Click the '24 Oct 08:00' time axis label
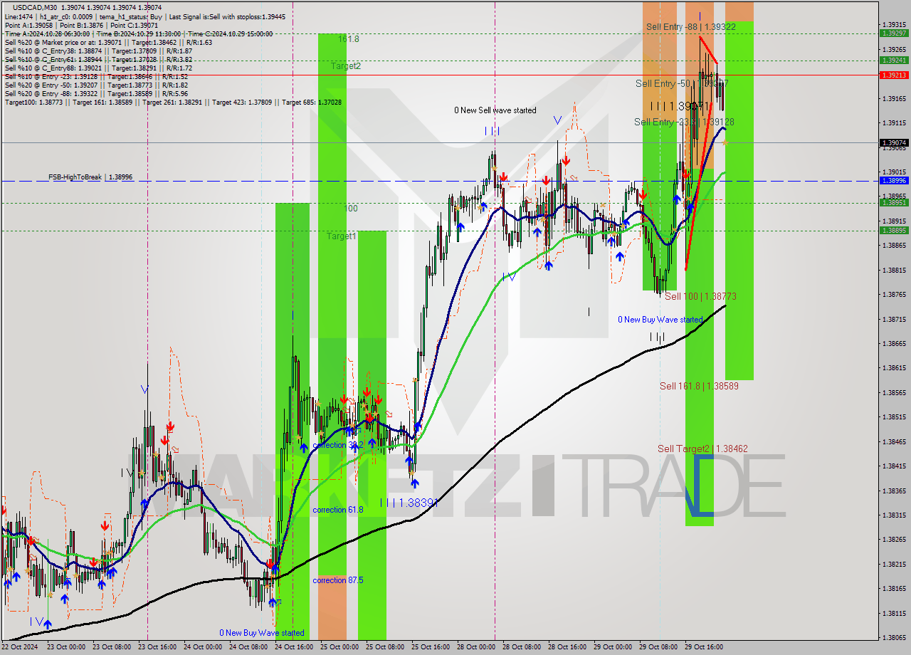The width and height of the screenshot is (911, 655). [x=250, y=647]
